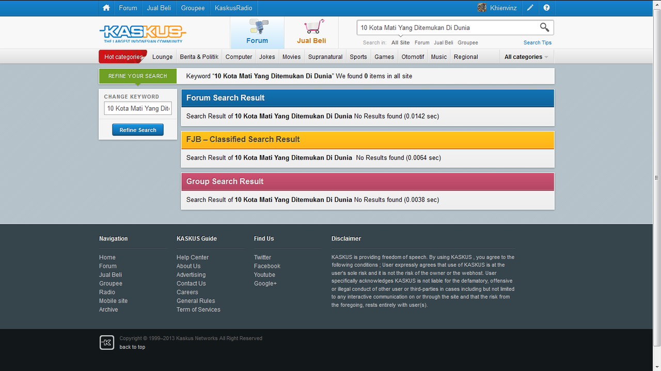Click the pencil create-post icon
This screenshot has height=371, width=661.
click(530, 8)
